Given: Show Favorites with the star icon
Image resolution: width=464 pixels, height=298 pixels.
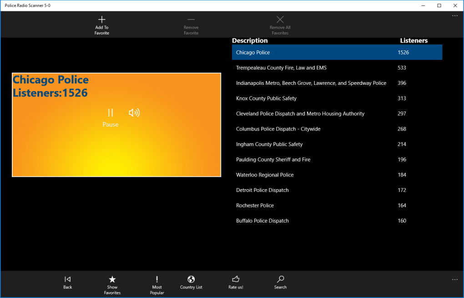Looking at the screenshot, I should 112,280.
